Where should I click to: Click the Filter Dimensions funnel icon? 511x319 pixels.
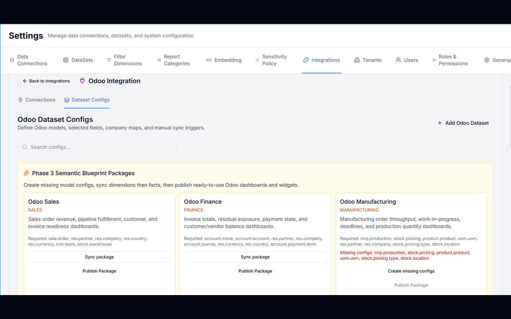coord(109,60)
